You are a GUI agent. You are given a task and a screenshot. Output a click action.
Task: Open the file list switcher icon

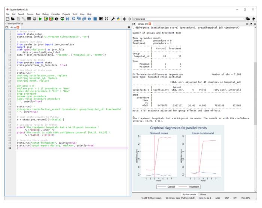coord(29,19)
